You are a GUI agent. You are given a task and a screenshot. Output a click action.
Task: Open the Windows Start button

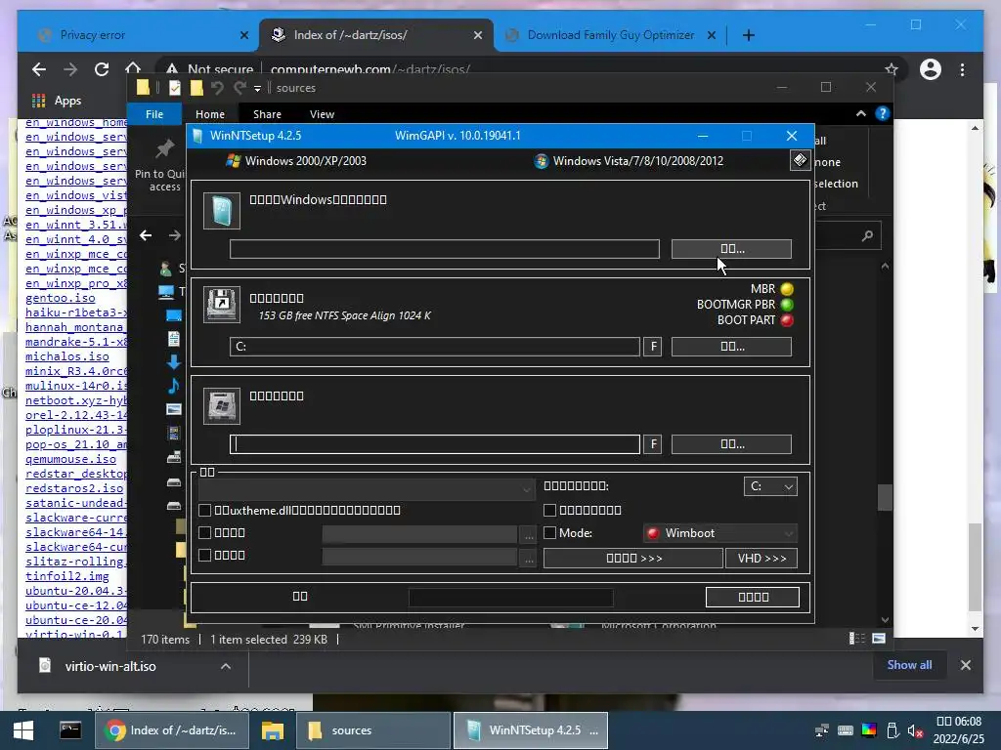click(23, 730)
